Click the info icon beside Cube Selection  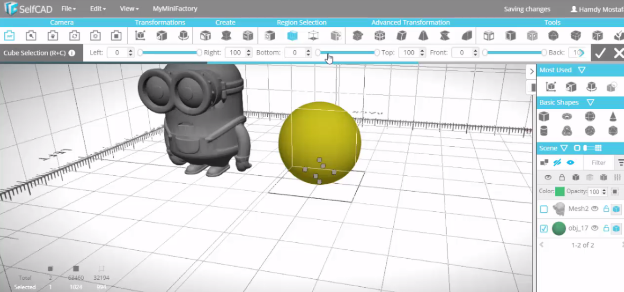71,52
